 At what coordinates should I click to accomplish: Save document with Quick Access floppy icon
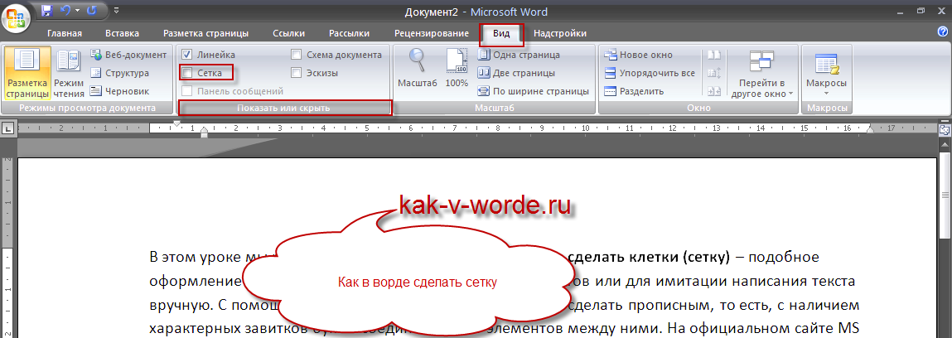[47, 10]
